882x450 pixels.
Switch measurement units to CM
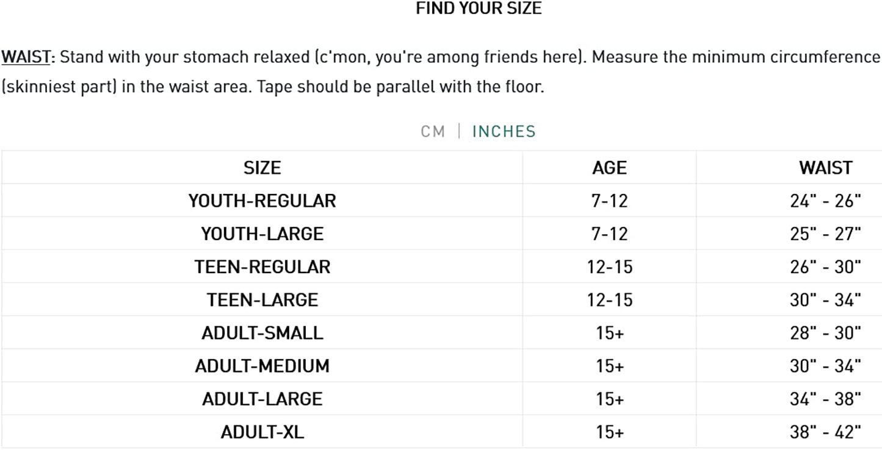(433, 131)
